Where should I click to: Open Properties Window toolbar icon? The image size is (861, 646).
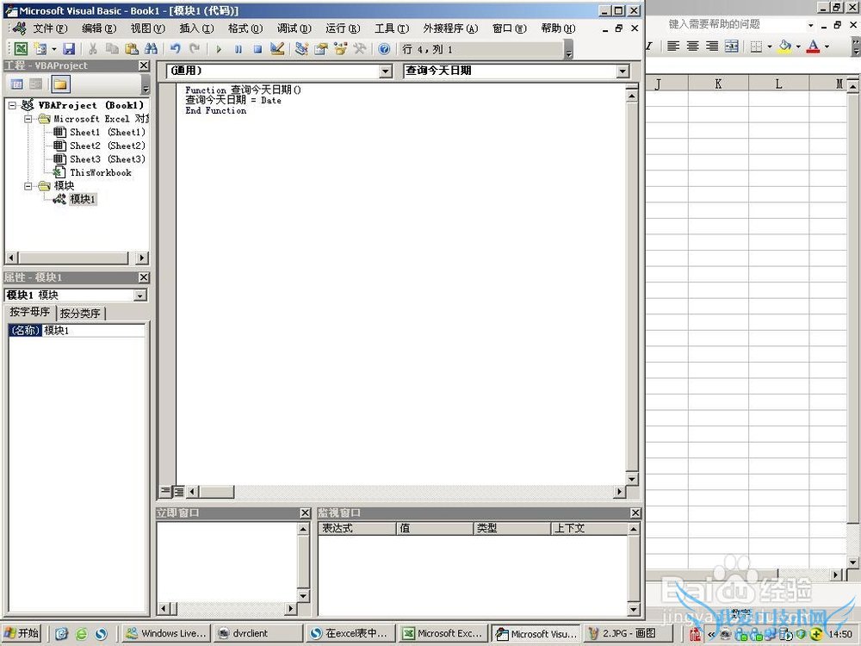pyautogui.click(x=320, y=49)
